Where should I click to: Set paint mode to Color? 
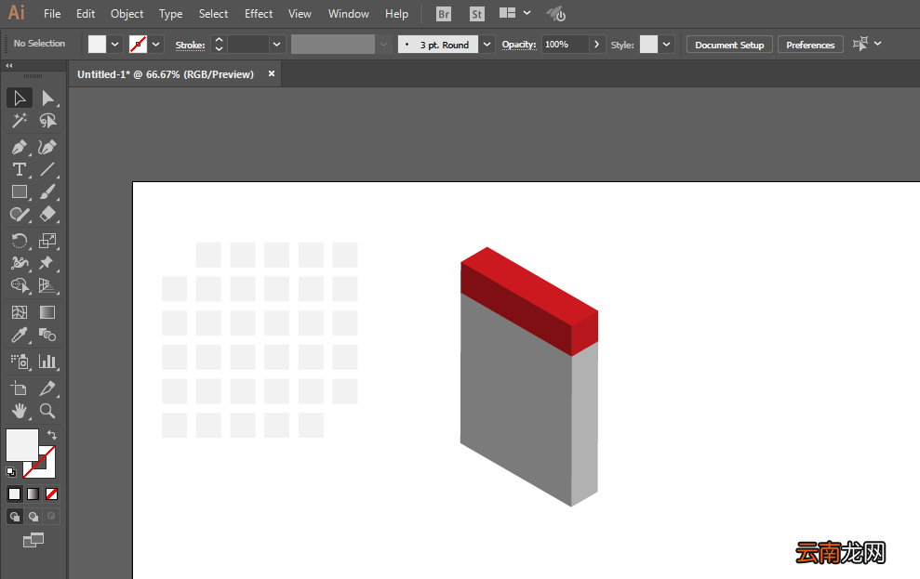pyautogui.click(x=15, y=494)
